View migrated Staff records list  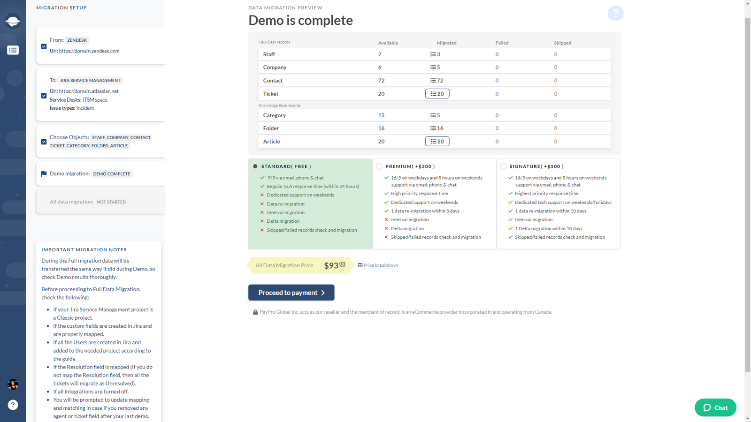tap(435, 54)
